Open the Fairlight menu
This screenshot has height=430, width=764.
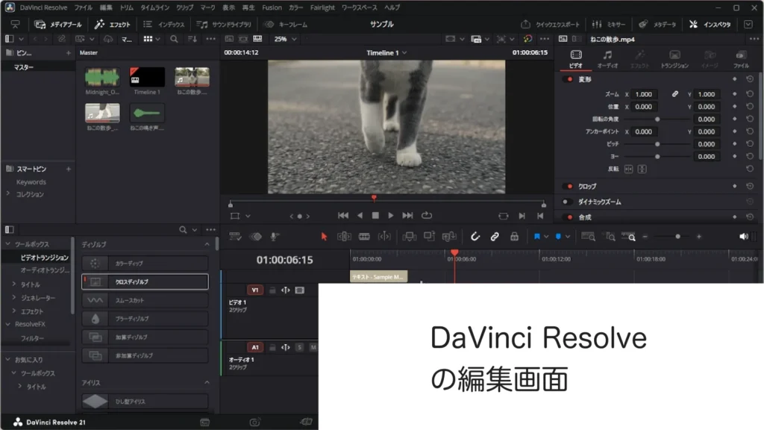click(322, 7)
